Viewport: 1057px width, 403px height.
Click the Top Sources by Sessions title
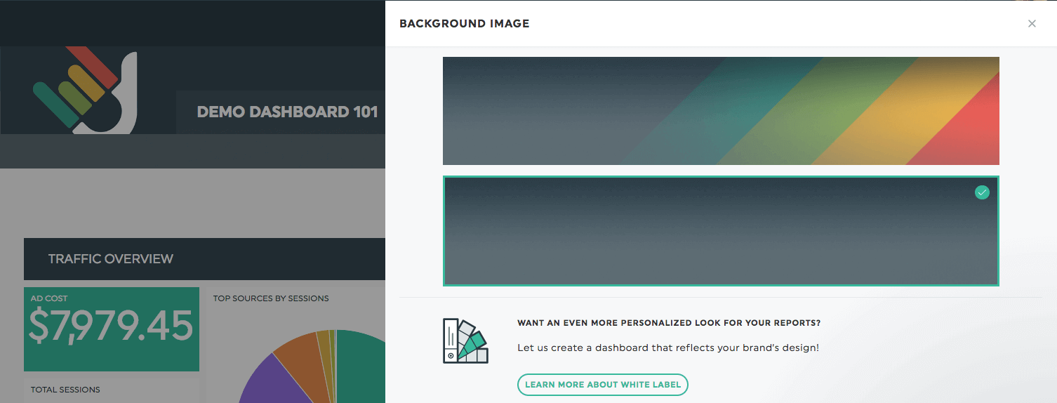(271, 298)
